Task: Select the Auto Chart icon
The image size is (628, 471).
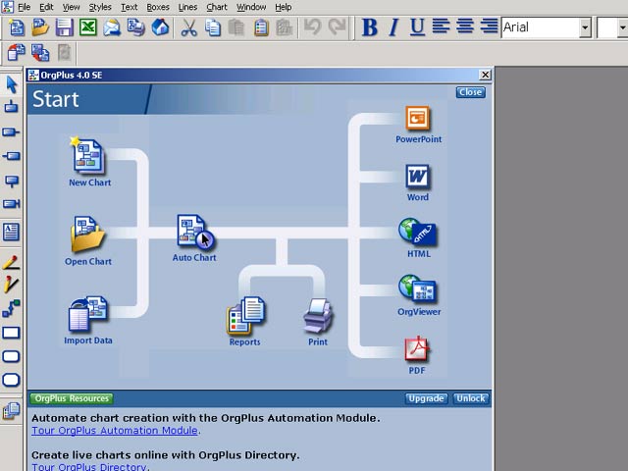Action: pyautogui.click(x=195, y=233)
